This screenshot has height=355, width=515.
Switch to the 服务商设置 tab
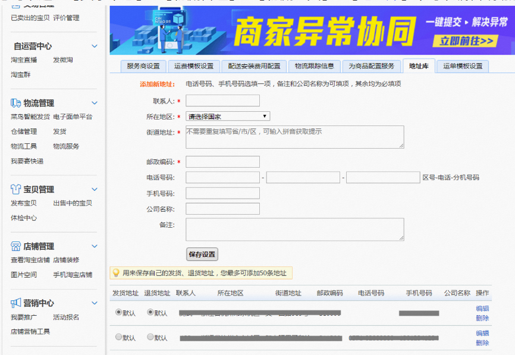point(143,67)
